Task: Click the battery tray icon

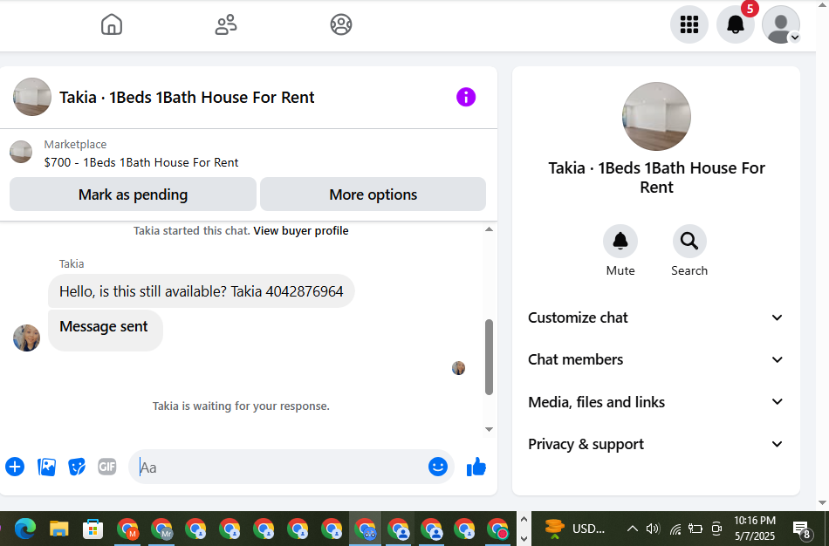Action: coord(695,529)
